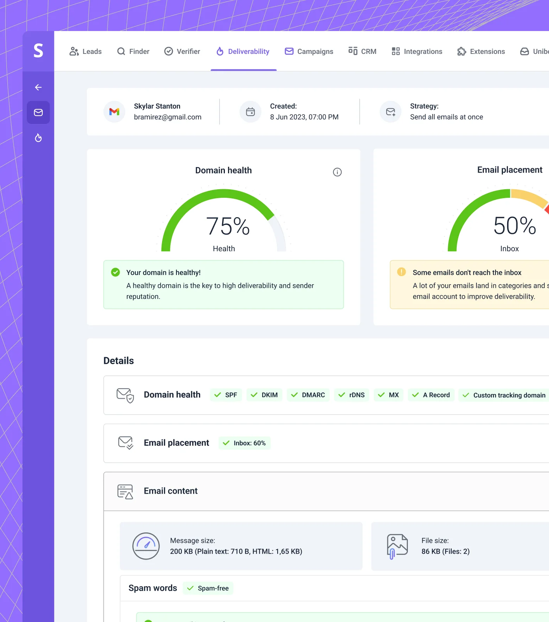Viewport: 549px width, 622px height.
Task: Click the Email content document icon
Action: coord(125,491)
